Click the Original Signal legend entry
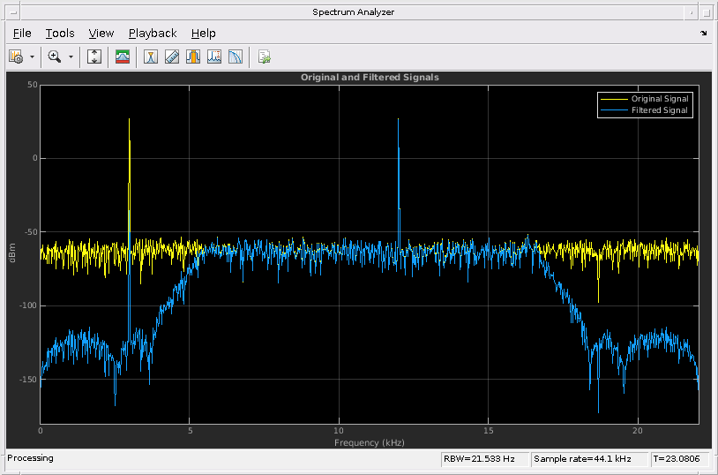The height and width of the screenshot is (475, 718). pos(659,99)
